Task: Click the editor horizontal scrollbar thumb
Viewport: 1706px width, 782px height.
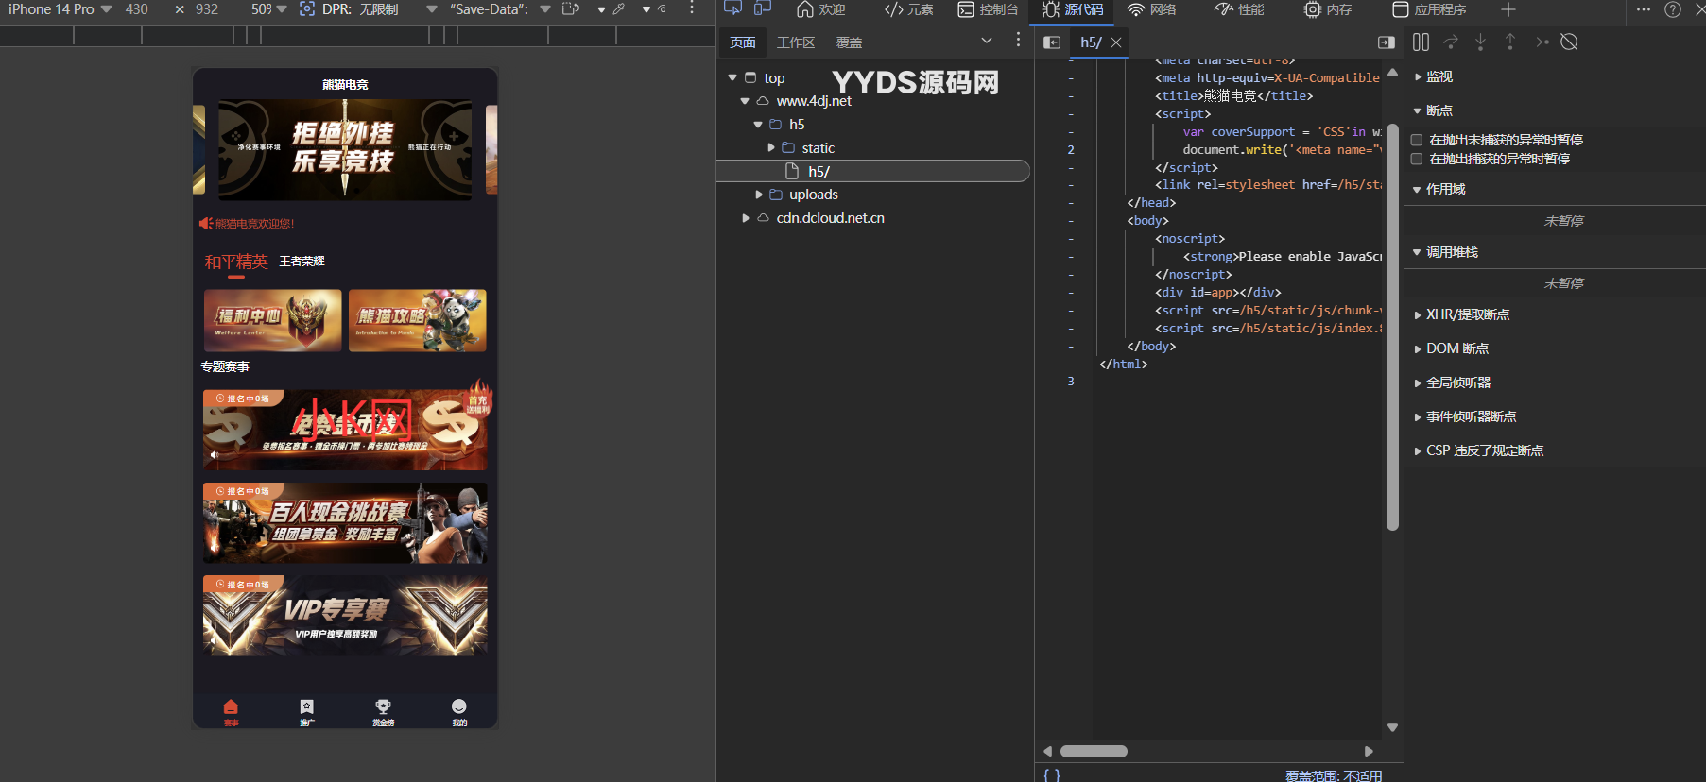Action: (x=1094, y=751)
